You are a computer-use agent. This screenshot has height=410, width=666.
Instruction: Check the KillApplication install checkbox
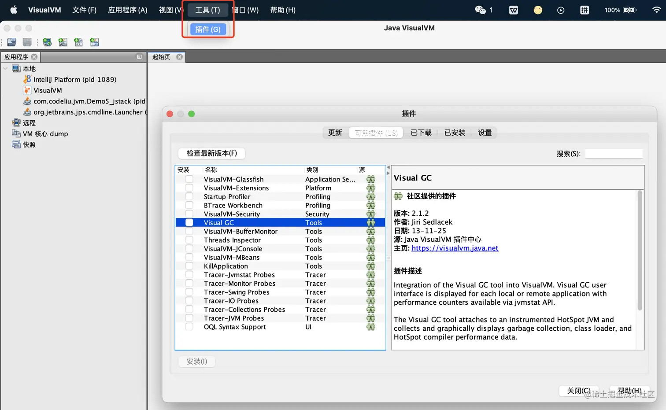coord(189,266)
